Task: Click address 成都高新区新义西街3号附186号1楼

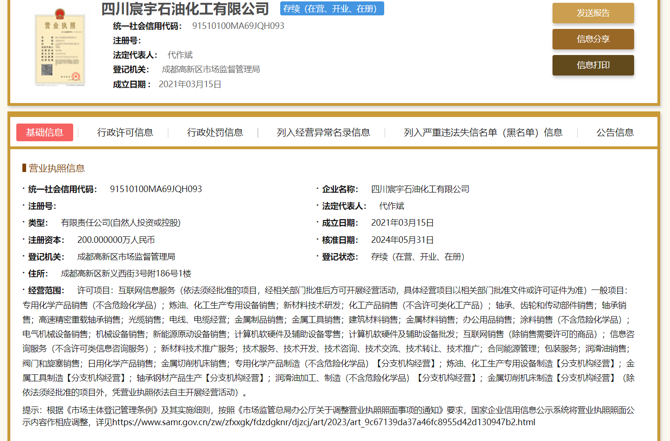Action: (x=126, y=273)
